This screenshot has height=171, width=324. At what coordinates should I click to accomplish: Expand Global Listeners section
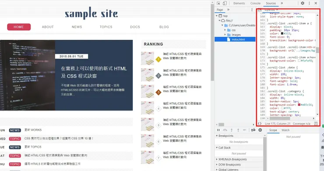pyautogui.click(x=217, y=170)
